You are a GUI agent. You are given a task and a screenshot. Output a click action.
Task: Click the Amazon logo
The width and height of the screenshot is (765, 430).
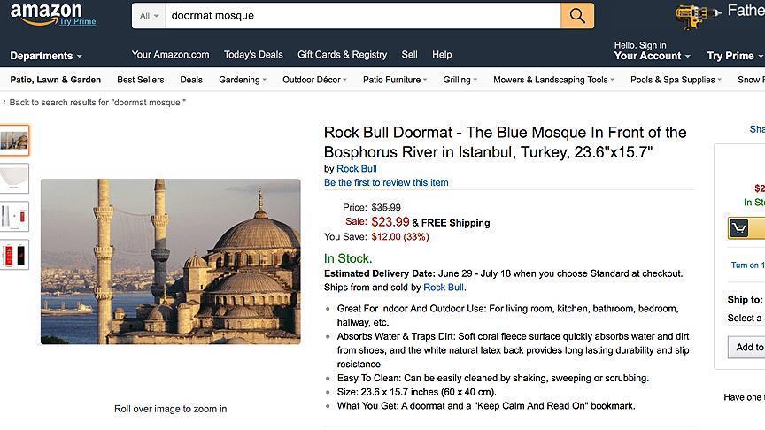point(47,13)
